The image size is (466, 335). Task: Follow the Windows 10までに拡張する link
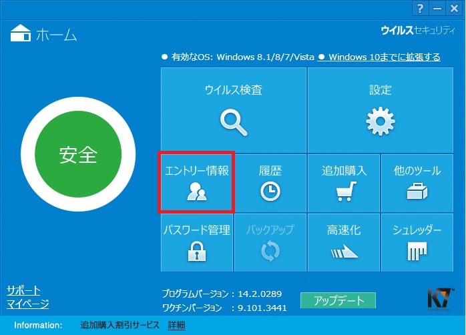[x=379, y=57]
